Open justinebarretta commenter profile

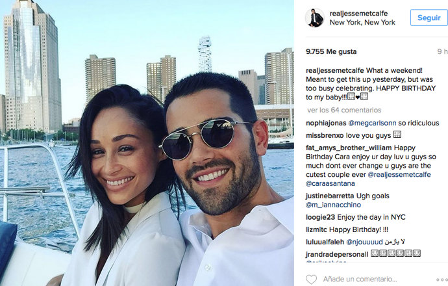click(x=330, y=196)
